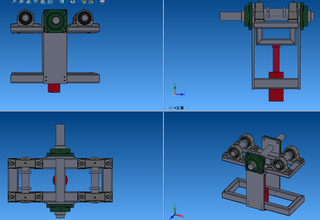The height and width of the screenshot is (220, 320).
Task: Expand the Apply Scene dropdown arrow
Action: coord(96,2)
